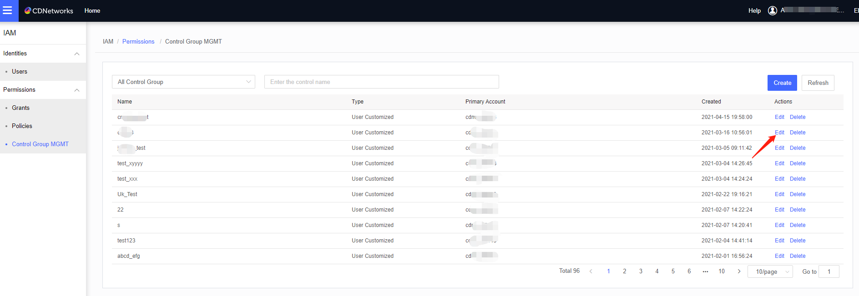Image resolution: width=859 pixels, height=296 pixels.
Task: Open the 10/page size dropdown
Action: [770, 271]
